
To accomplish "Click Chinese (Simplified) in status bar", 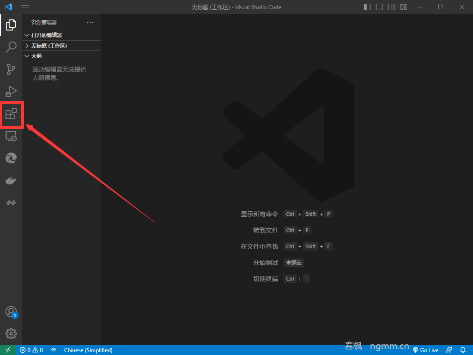I will tap(88, 350).
